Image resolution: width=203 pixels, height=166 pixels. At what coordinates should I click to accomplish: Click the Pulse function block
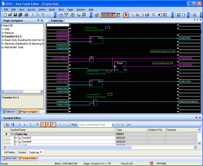point(120,67)
